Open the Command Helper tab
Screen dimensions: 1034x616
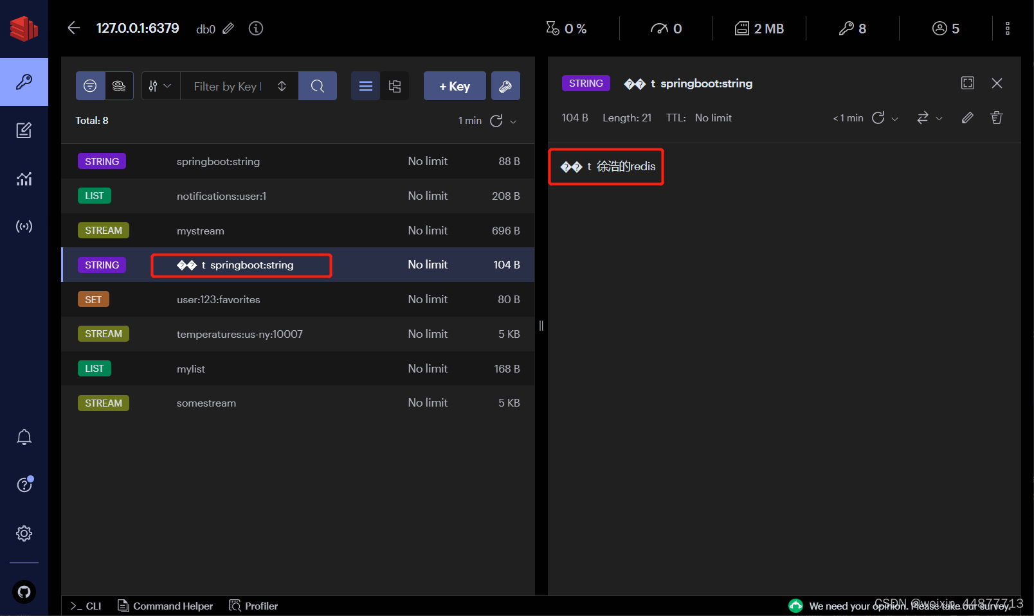click(x=165, y=606)
